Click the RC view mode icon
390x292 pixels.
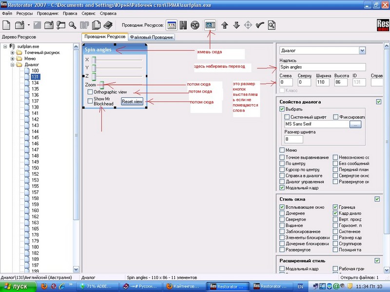[195, 25]
